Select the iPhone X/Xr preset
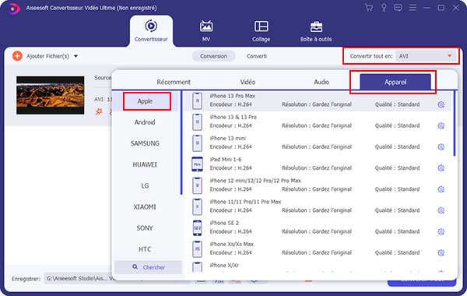This screenshot has height=296, width=467. coord(318,266)
